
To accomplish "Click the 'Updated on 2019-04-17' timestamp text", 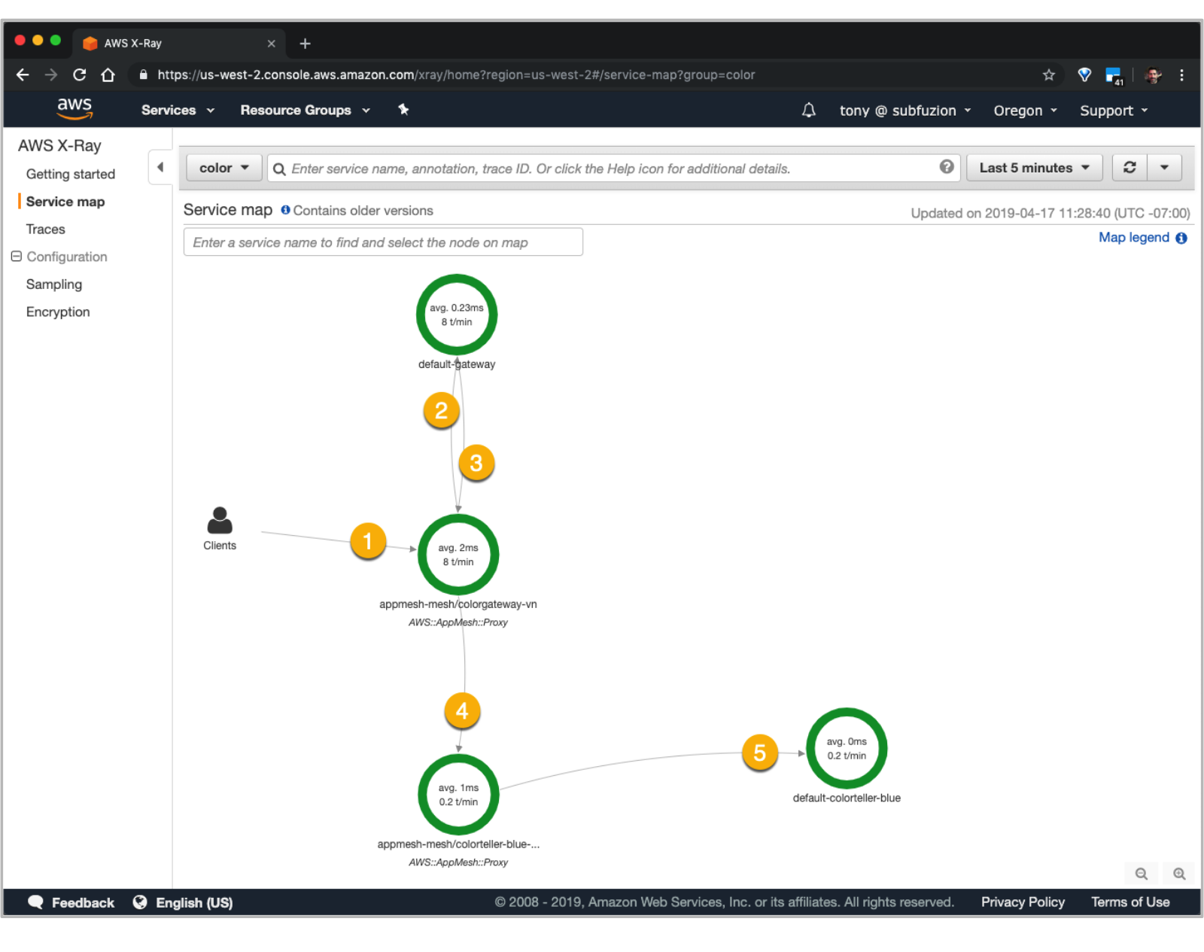I will coord(1050,213).
